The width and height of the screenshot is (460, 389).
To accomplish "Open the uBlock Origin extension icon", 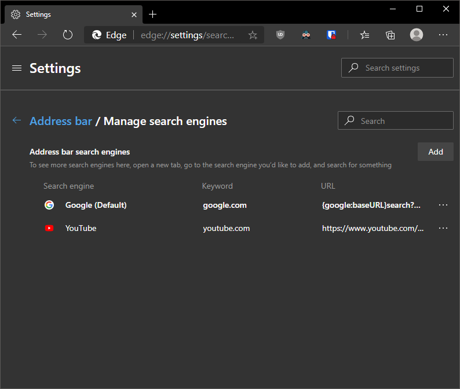I will 280,35.
